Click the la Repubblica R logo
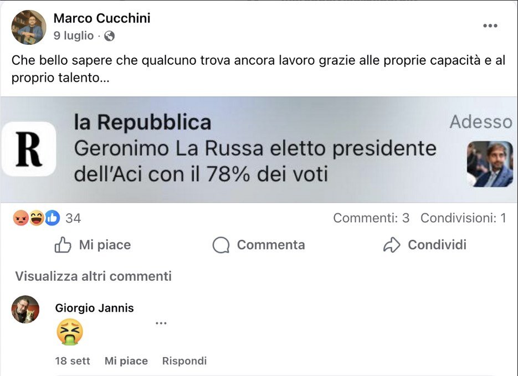518x376 pixels. 28,148
